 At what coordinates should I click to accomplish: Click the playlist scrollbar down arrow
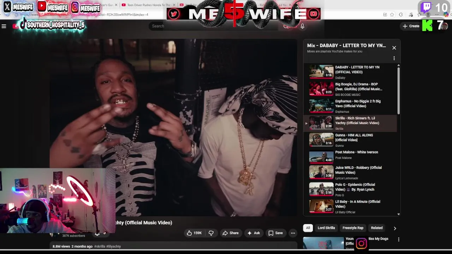399,214
